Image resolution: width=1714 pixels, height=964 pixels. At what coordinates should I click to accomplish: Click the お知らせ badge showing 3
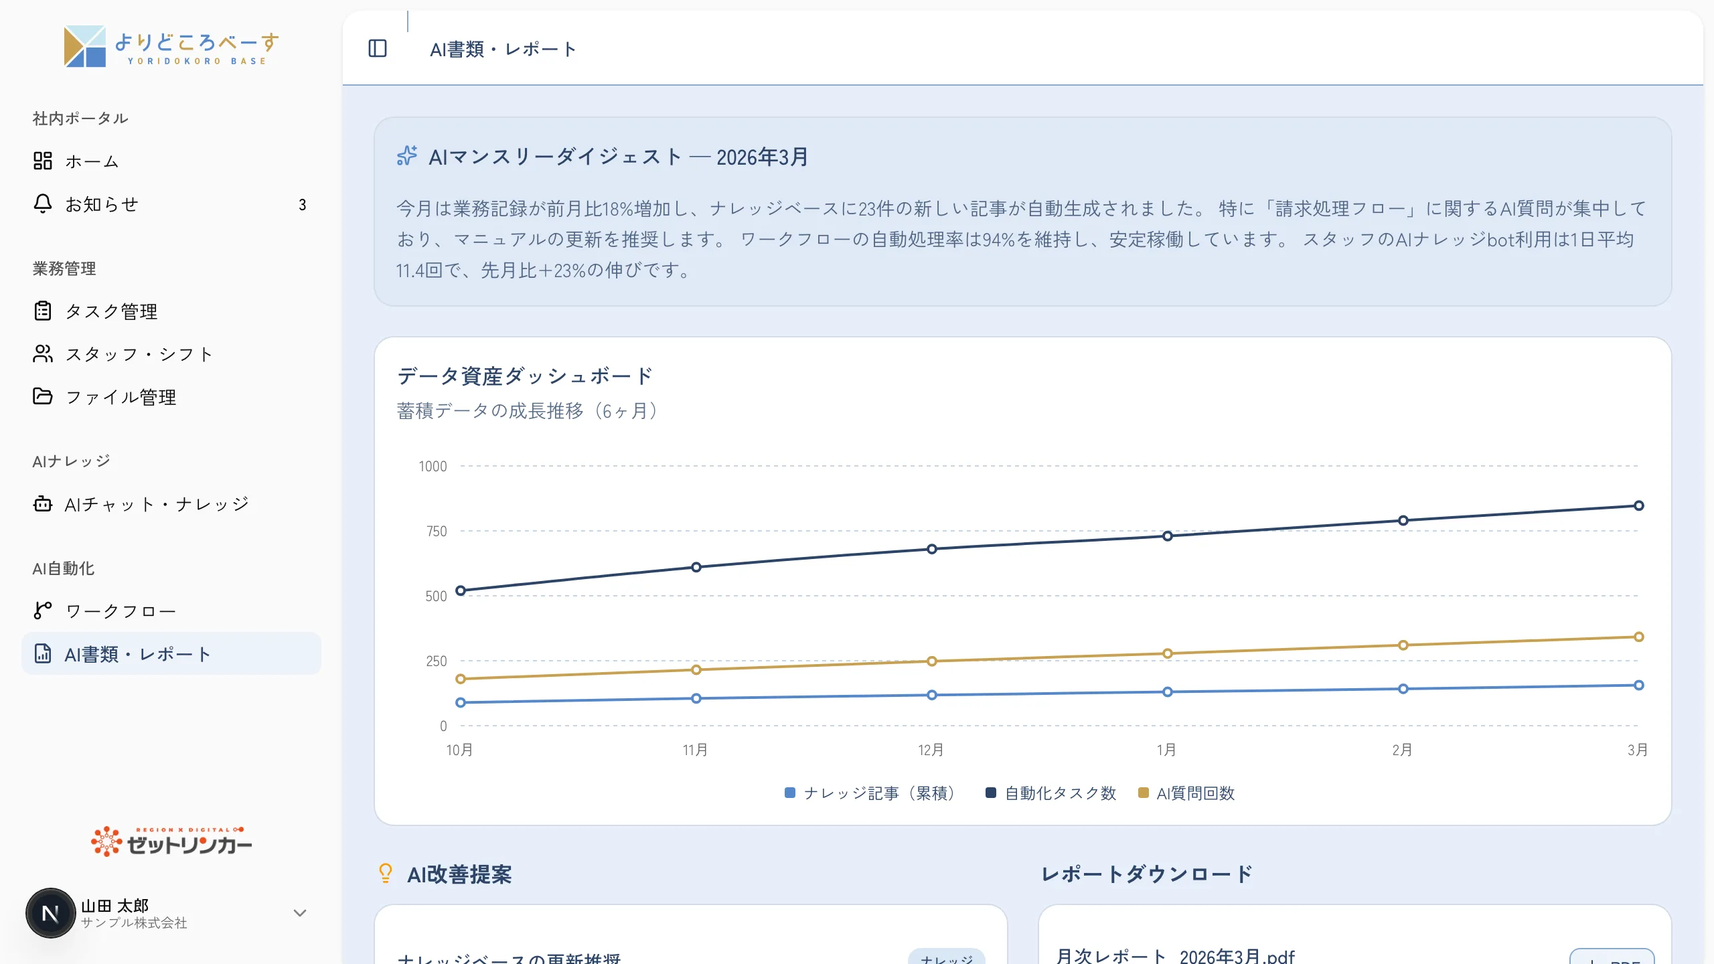point(303,204)
